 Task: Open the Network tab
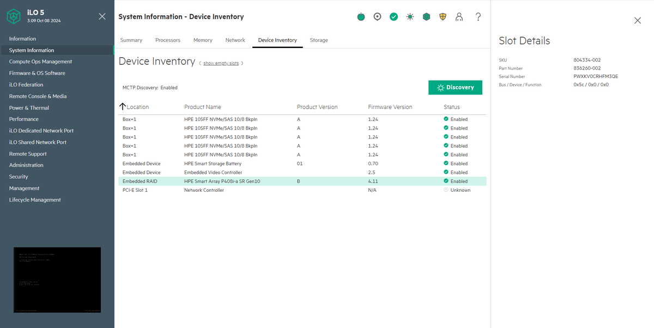click(x=235, y=40)
